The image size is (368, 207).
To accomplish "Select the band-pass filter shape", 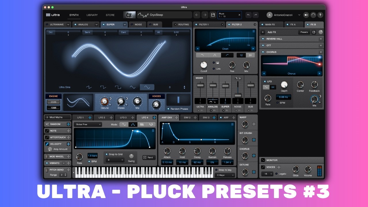I will click(215, 55).
